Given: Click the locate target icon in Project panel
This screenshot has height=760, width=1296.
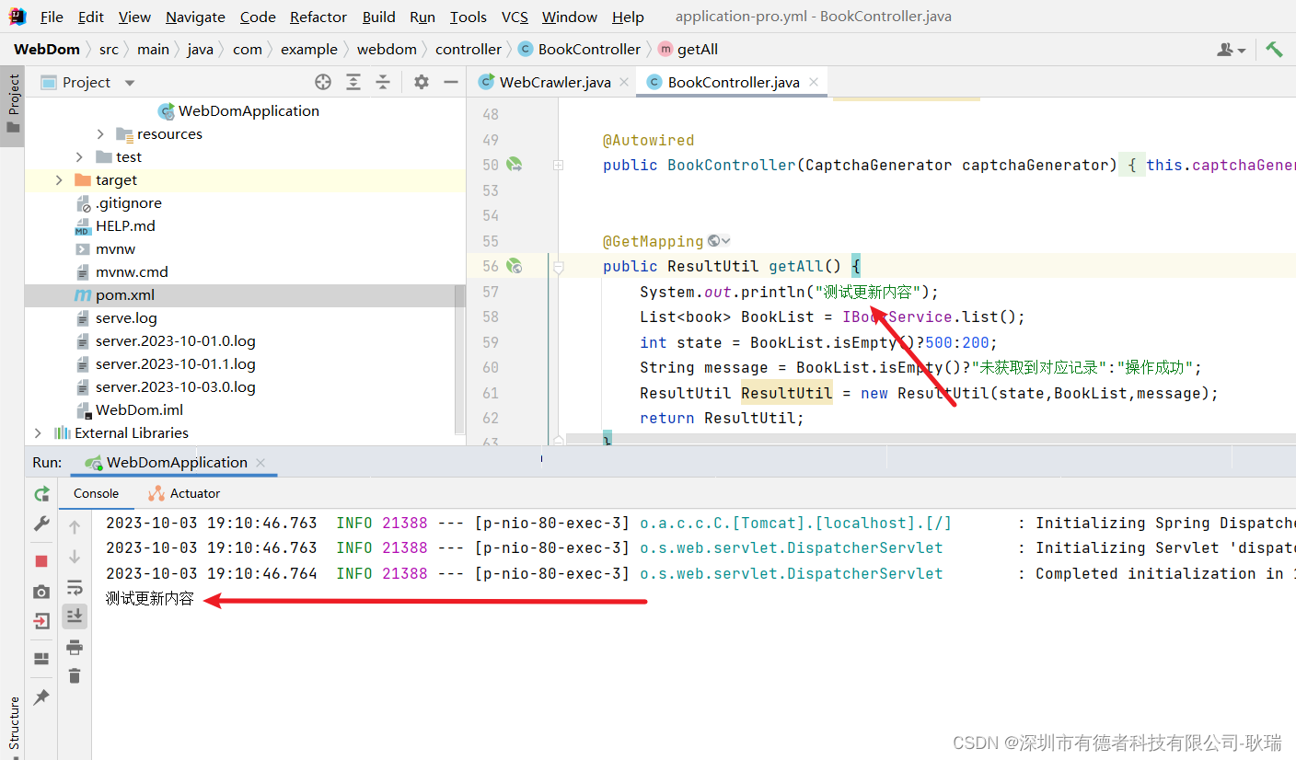Looking at the screenshot, I should point(323,82).
